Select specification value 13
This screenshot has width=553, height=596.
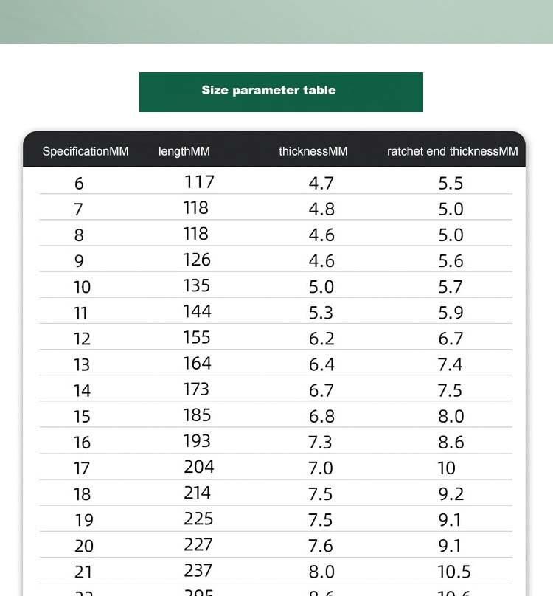point(82,365)
